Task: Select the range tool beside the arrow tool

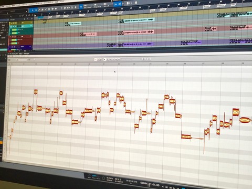Action: click(36, 10)
